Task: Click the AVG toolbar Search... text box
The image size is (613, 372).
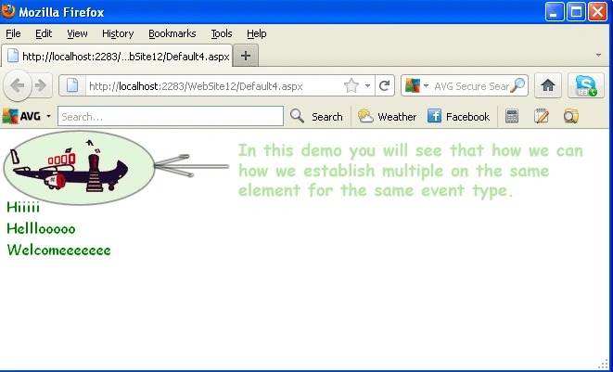Action: (x=171, y=117)
